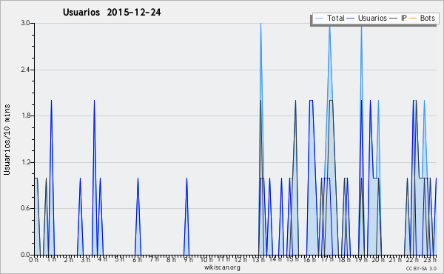Click the CC BY-SA 3.0 license text

[421, 269]
